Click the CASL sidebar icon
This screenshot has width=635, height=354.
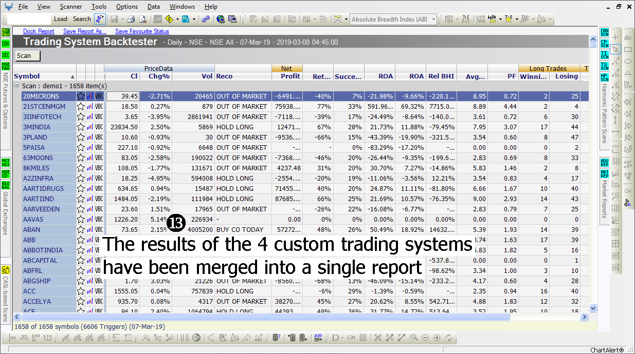tap(6, 269)
